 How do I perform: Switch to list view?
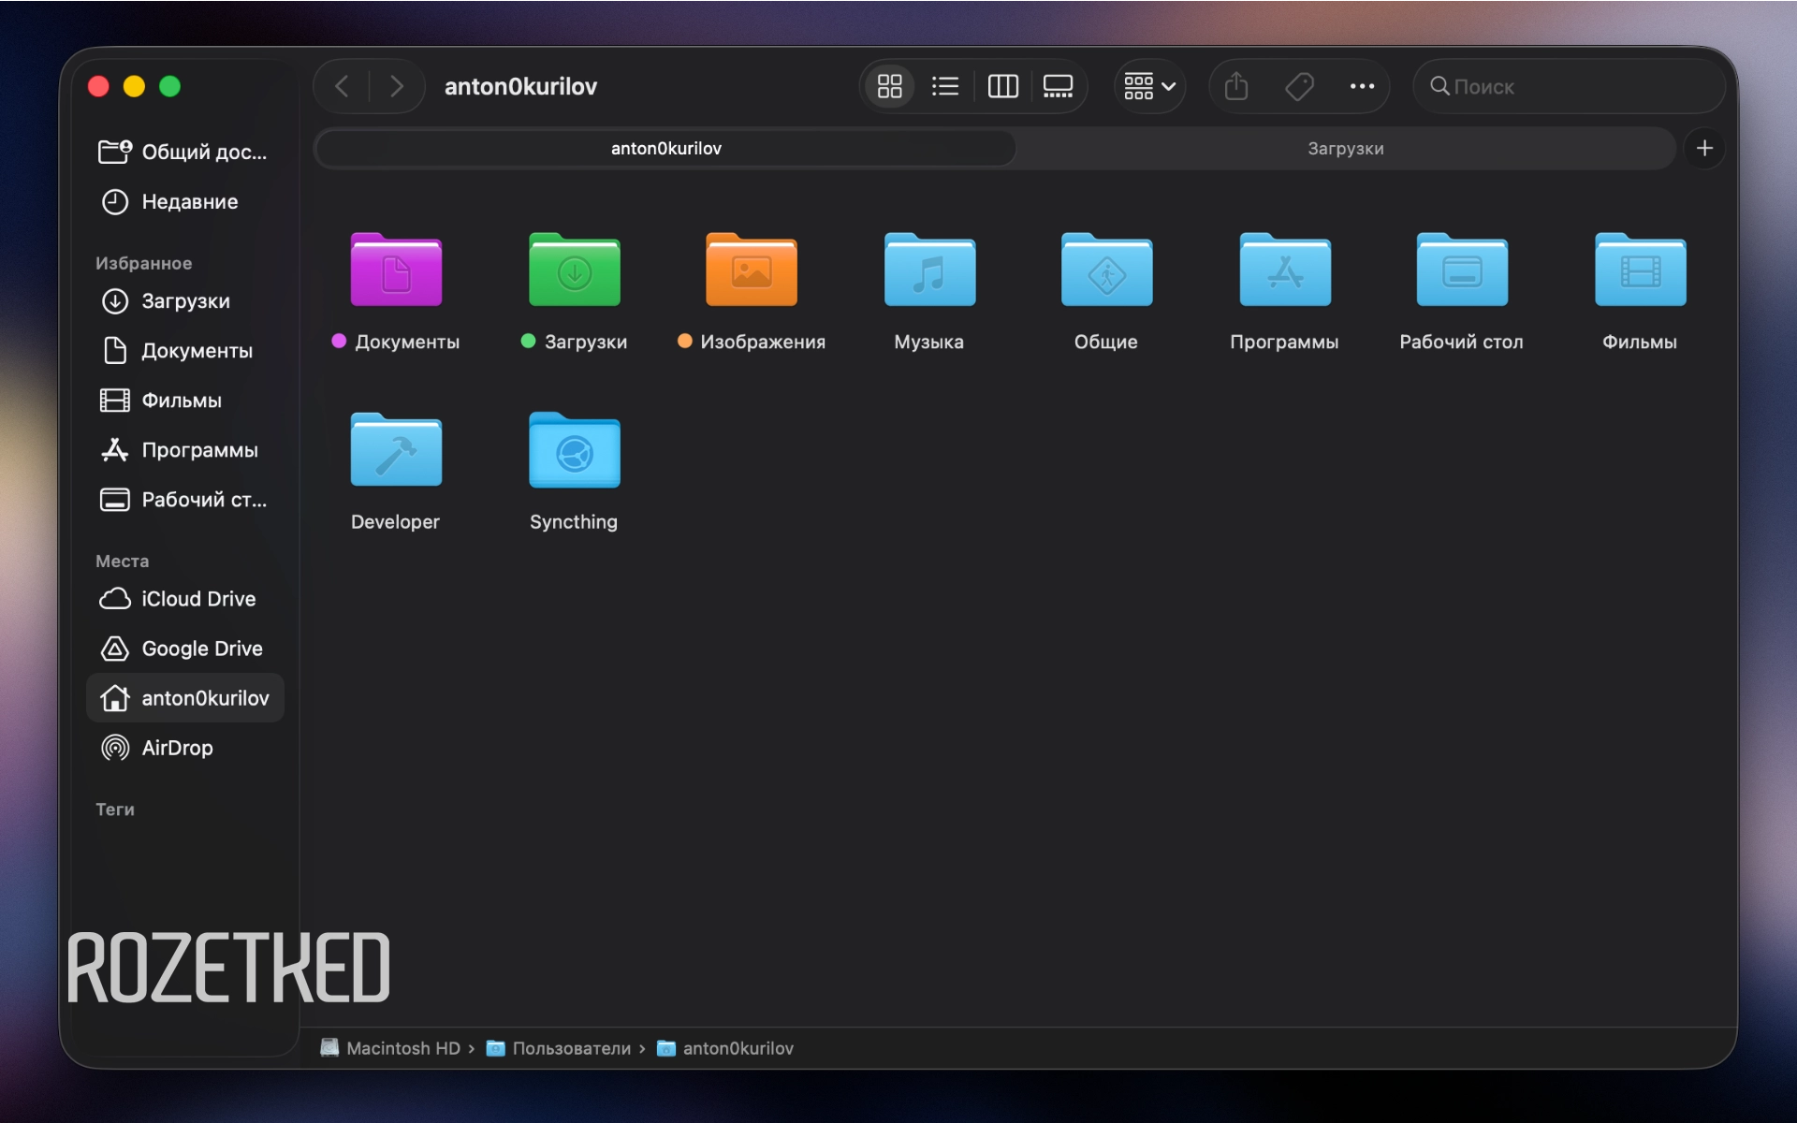point(945,87)
